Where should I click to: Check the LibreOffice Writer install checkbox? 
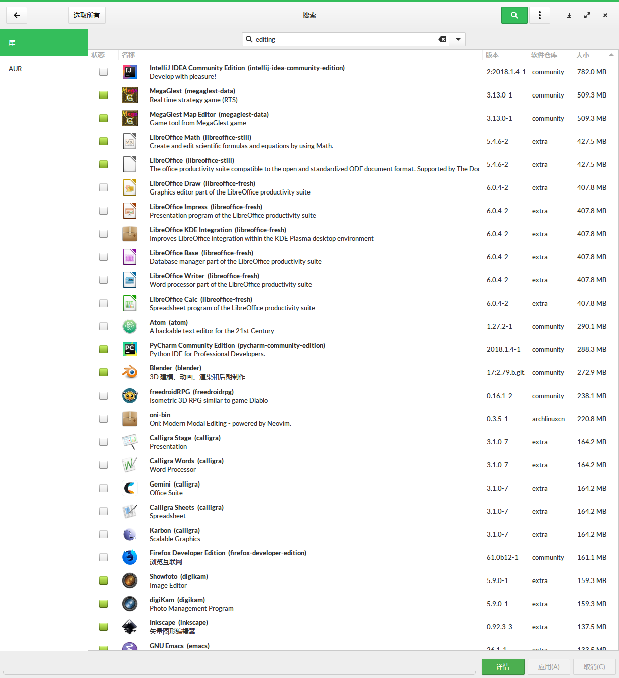coord(104,280)
